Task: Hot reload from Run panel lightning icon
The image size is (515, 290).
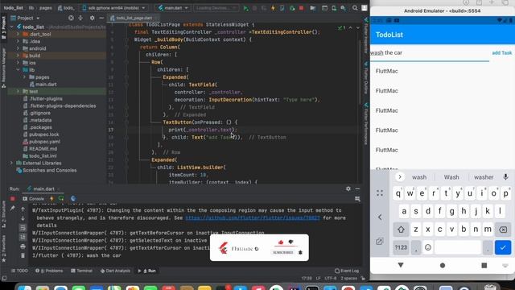Action: (x=51, y=199)
